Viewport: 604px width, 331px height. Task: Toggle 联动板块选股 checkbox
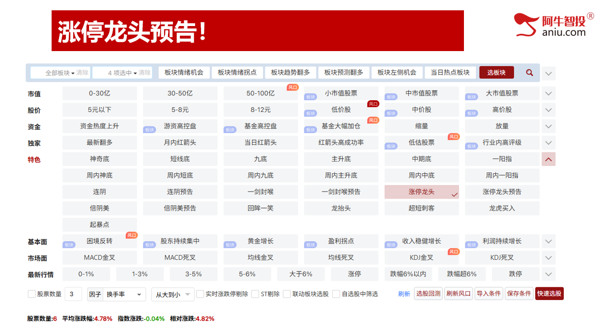[287, 294]
